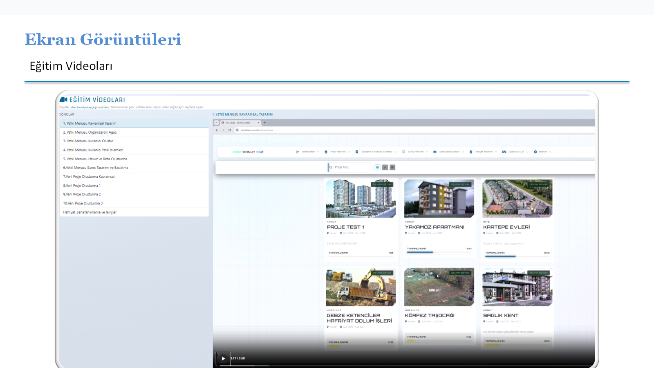Open the Maliyet Yönetimi menu
654x368 pixels.
point(483,152)
